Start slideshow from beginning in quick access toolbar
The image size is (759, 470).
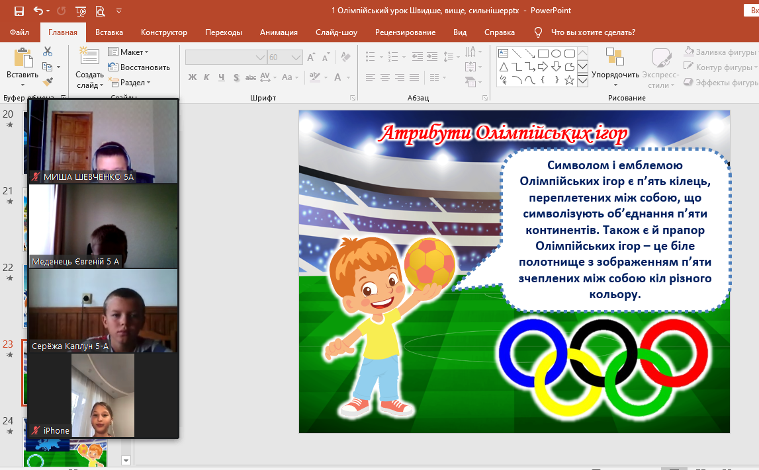(x=81, y=11)
